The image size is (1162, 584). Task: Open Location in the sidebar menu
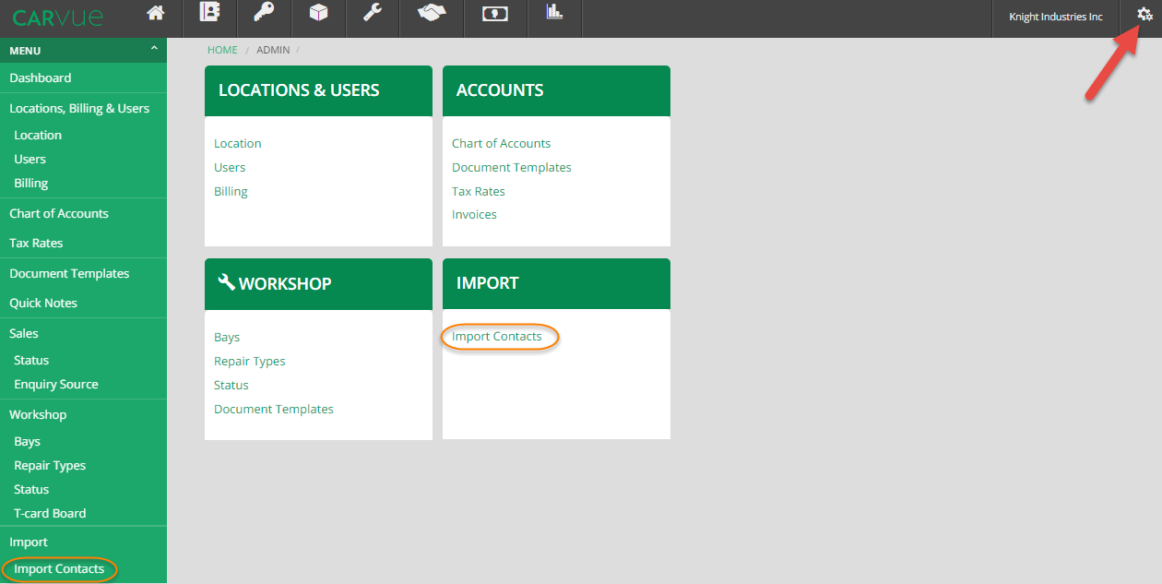(38, 135)
